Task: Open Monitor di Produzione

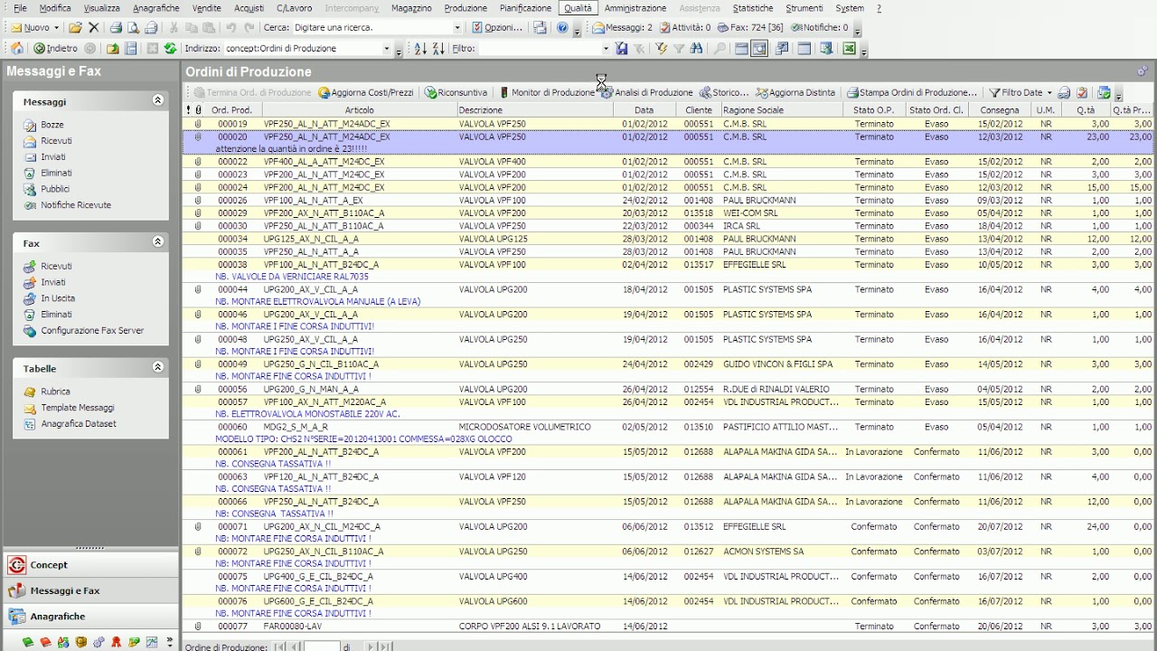Action: 547,92
